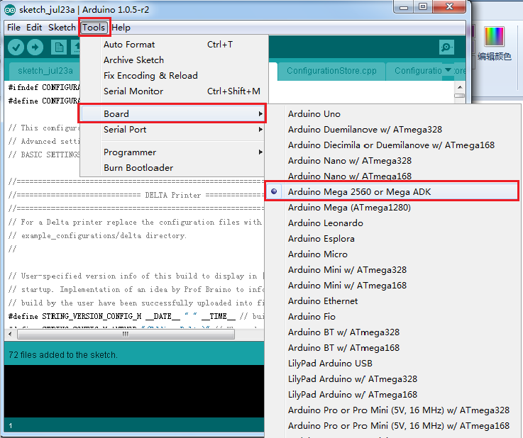
Task: Open the Edit menu
Action: coord(34,28)
